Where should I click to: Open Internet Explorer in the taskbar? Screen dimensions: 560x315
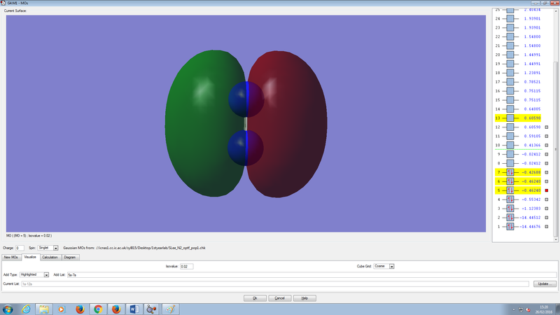point(26,309)
